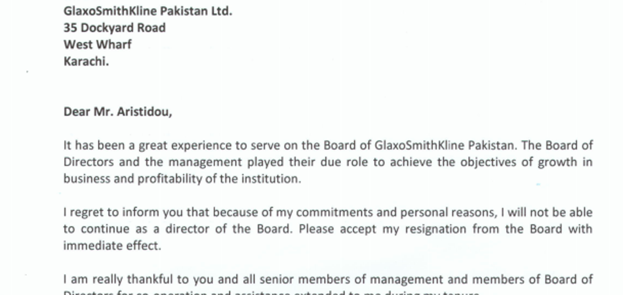Viewport: 623px width, 295px height.
Task: Click the words "immediate effect."
Action: [111, 246]
